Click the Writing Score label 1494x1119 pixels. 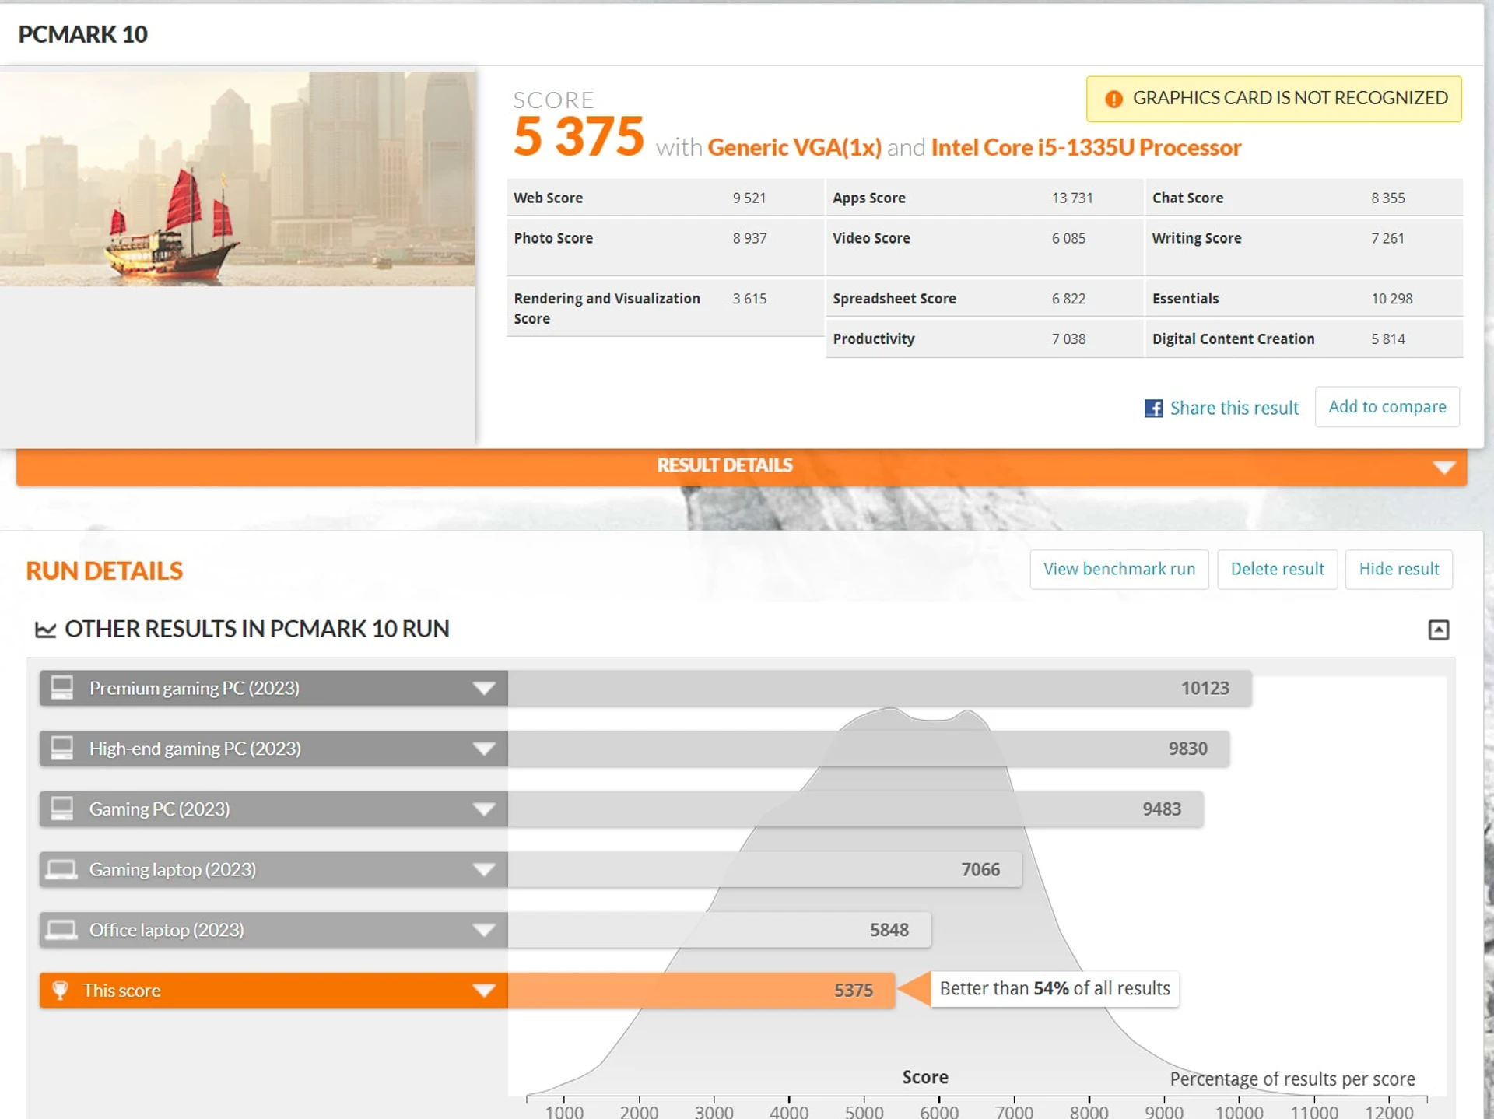[1197, 238]
